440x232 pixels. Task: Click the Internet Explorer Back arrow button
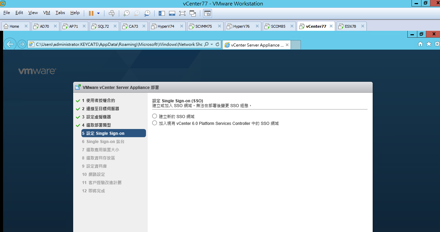(x=10, y=44)
